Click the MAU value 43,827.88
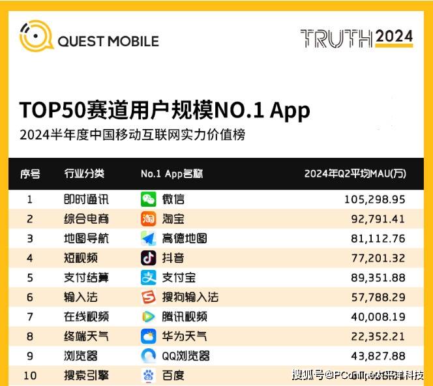The height and width of the screenshot is (386, 433). coord(378,357)
